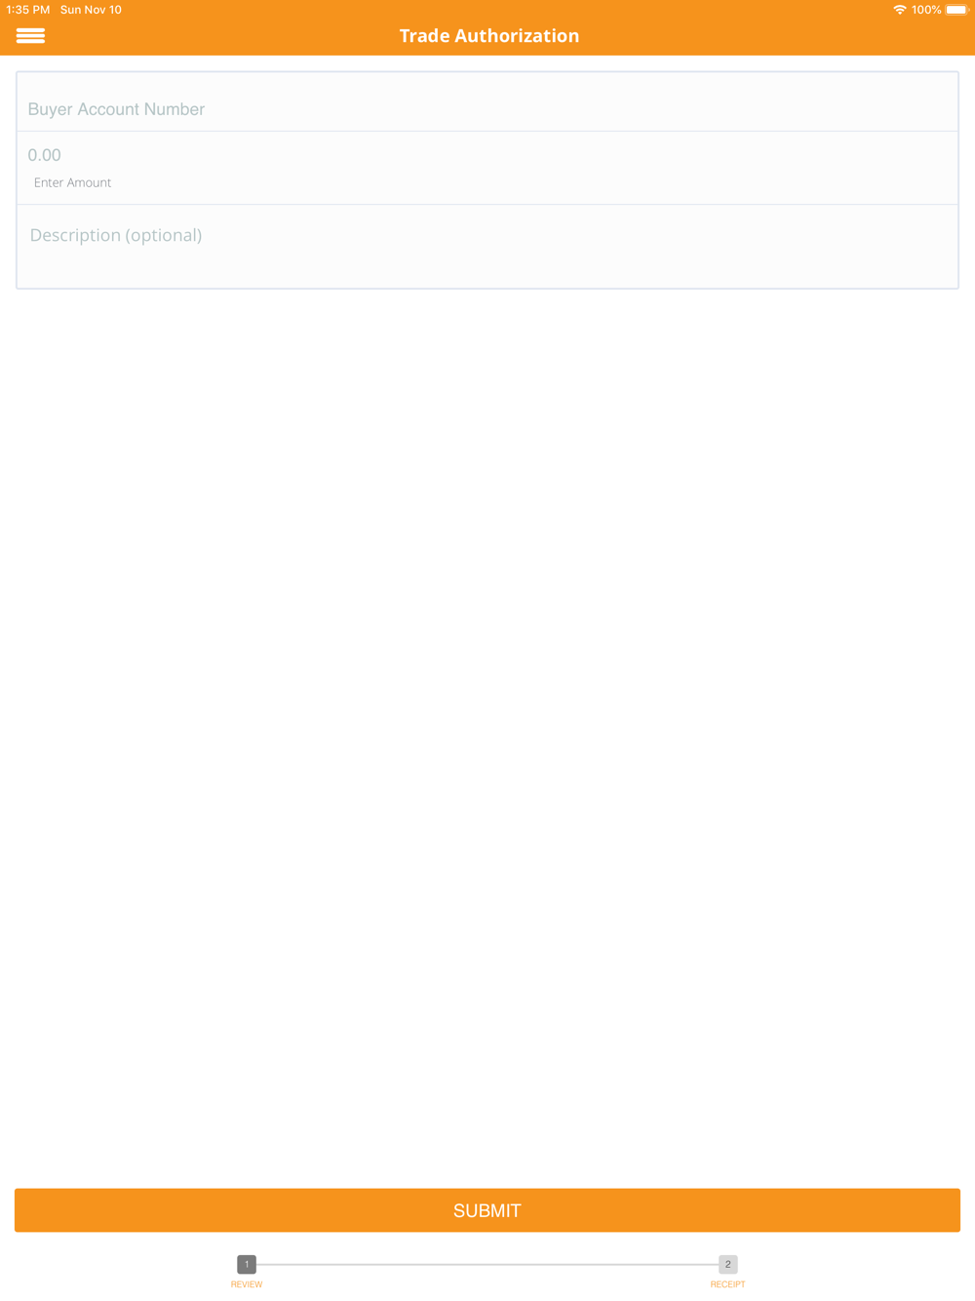The width and height of the screenshot is (975, 1301).
Task: Tap blank area below the form
Action: coord(487,731)
